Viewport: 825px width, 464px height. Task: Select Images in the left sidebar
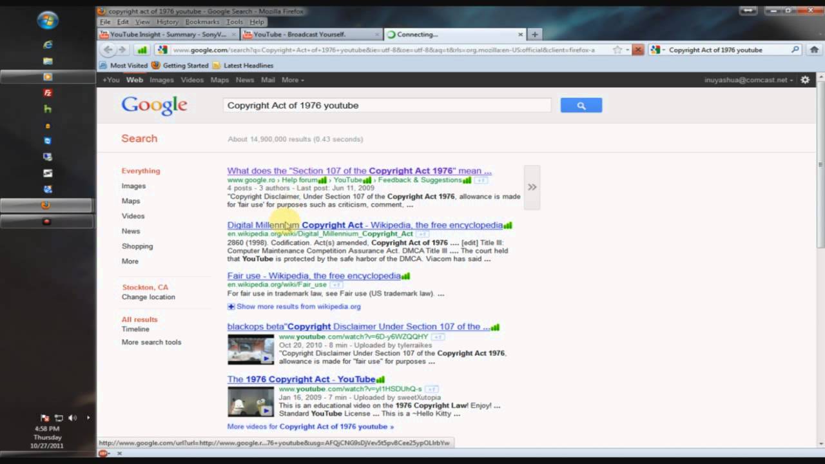pos(133,186)
